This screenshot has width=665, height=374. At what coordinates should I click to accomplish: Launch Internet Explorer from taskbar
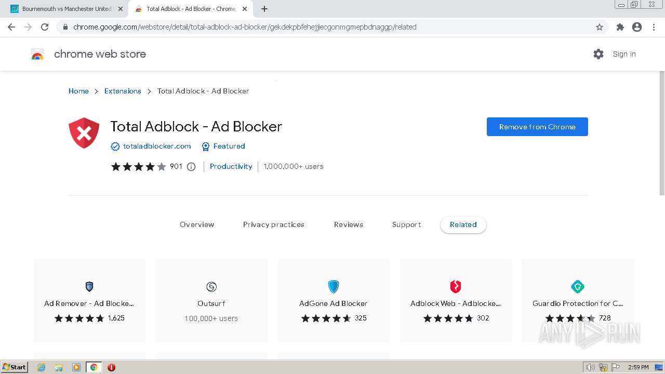42,367
